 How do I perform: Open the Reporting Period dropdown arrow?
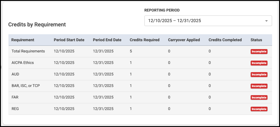(x=266, y=21)
